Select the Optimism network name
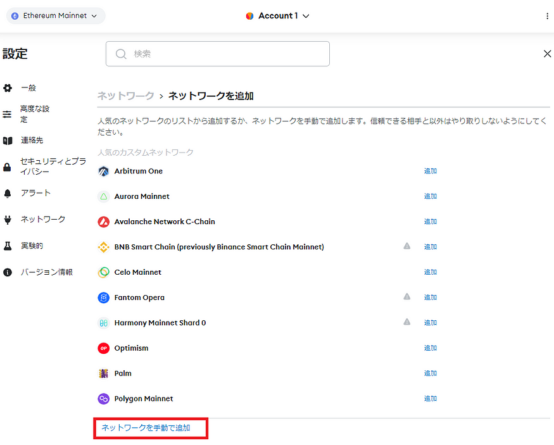The width and height of the screenshot is (554, 445). pos(132,348)
